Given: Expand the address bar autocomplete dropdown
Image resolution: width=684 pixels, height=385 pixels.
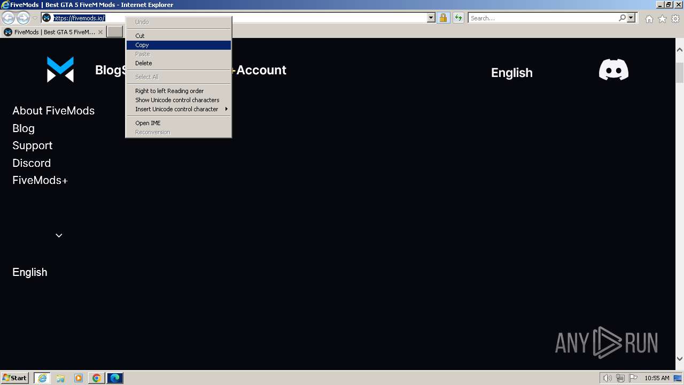Looking at the screenshot, I should [431, 18].
